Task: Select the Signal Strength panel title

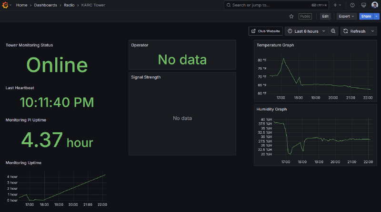Action: (x=146, y=77)
